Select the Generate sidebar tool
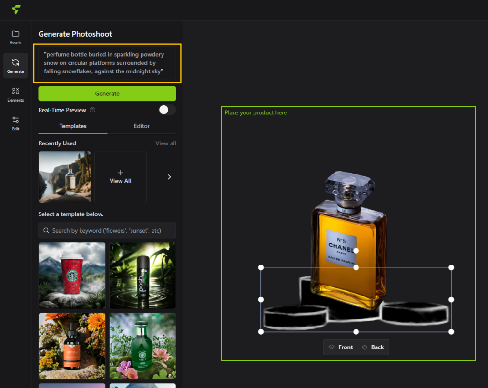The image size is (488, 388). pos(16,65)
